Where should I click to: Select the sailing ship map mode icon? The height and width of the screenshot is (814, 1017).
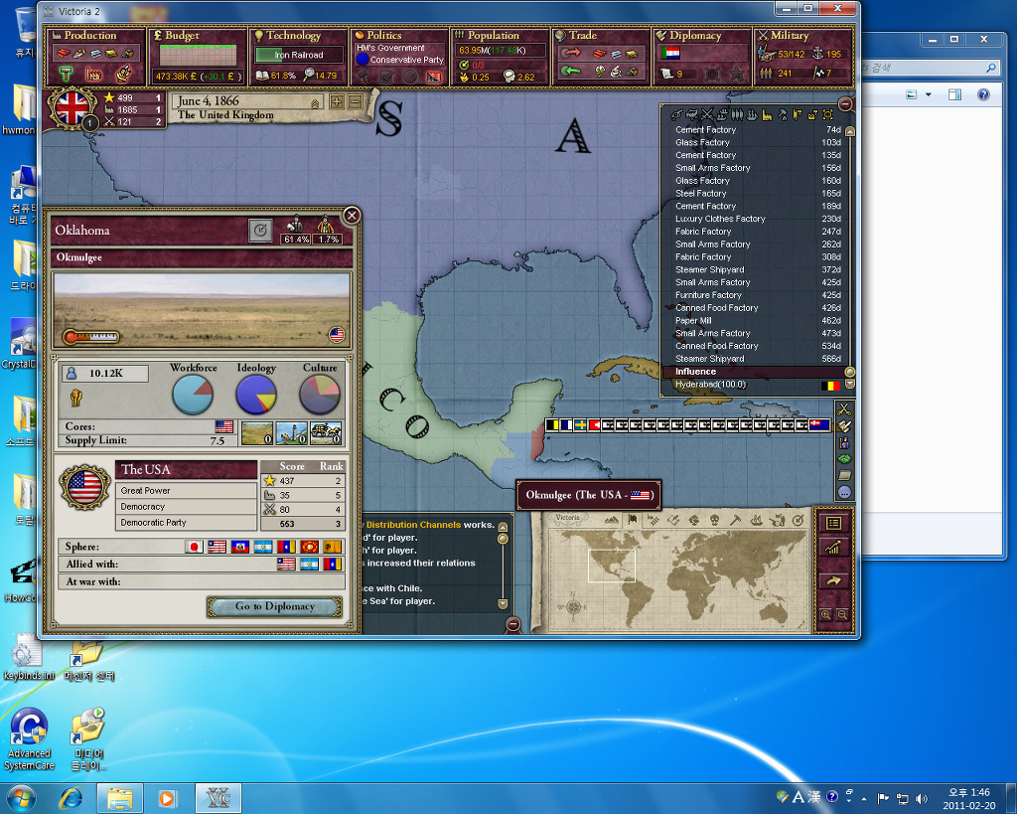tap(756, 520)
